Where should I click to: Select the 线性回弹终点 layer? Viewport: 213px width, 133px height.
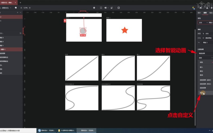[11, 57]
